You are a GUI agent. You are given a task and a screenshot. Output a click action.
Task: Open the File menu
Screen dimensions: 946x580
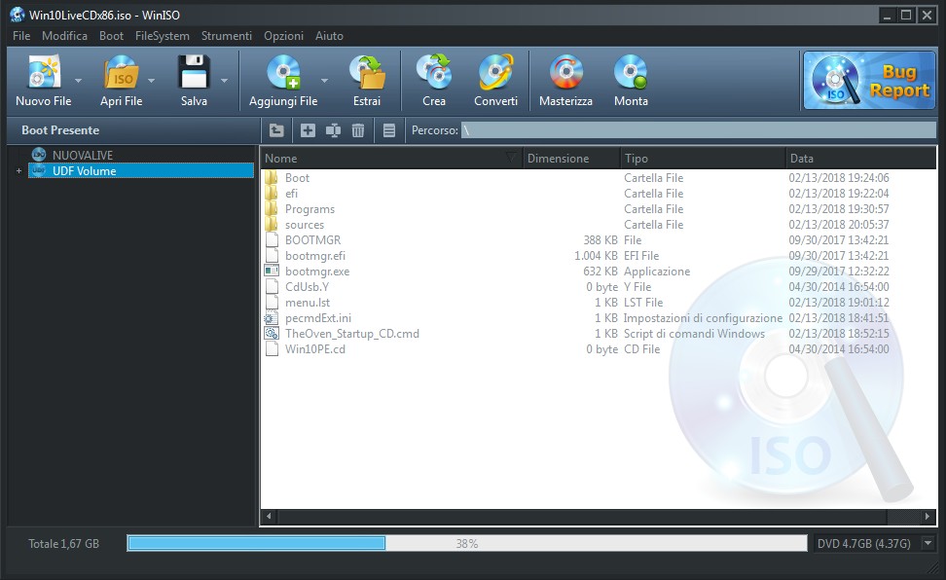point(21,36)
